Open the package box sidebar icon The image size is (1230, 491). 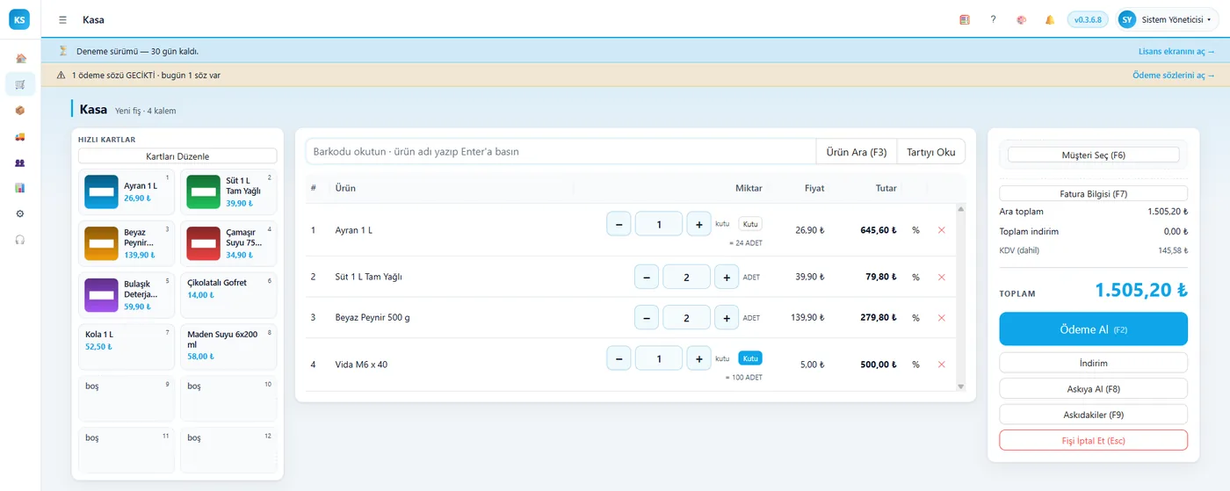[20, 111]
